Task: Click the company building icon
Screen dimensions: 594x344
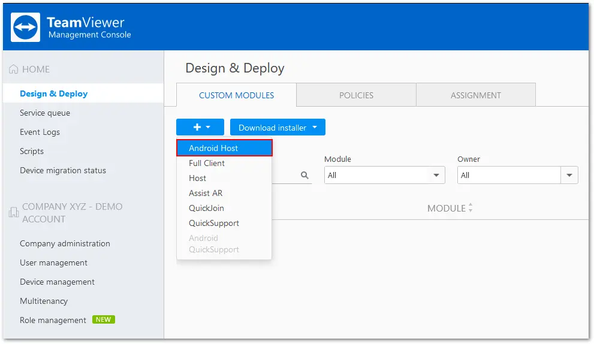Action: coord(14,212)
